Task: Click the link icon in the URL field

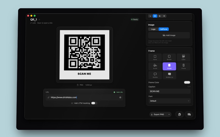Action: [48, 98]
